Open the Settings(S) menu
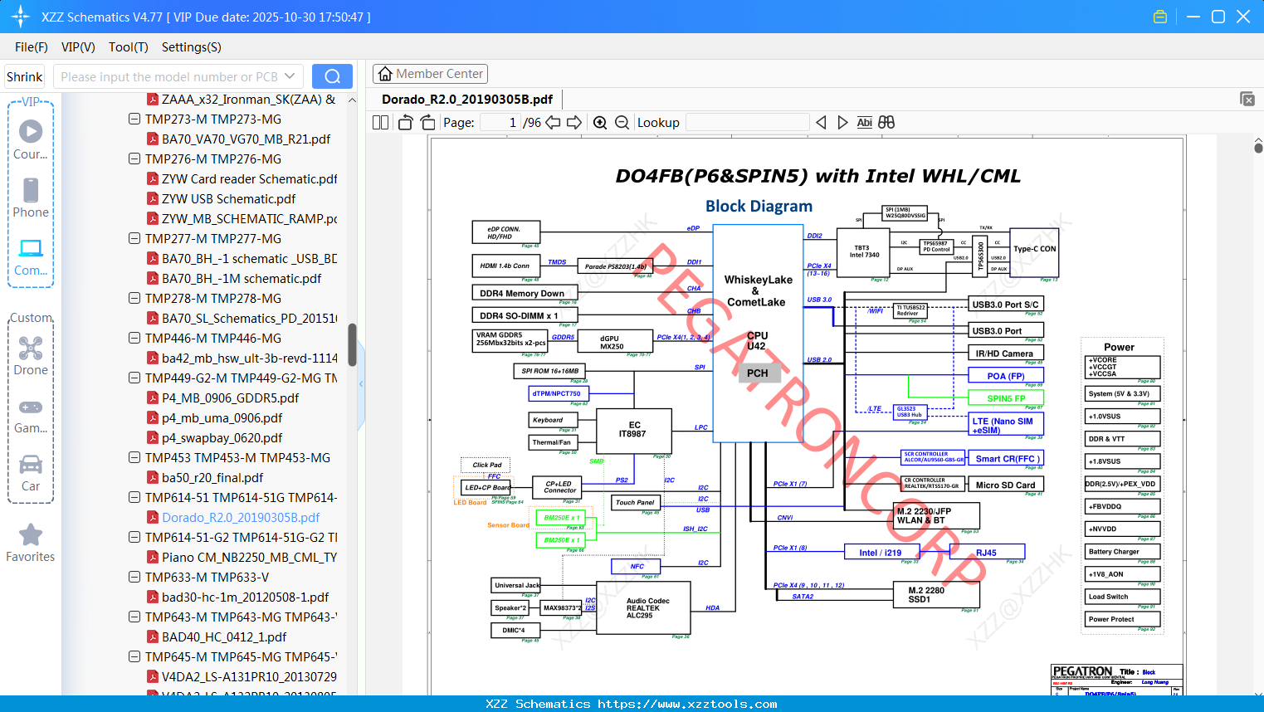The height and width of the screenshot is (712, 1264). (192, 47)
